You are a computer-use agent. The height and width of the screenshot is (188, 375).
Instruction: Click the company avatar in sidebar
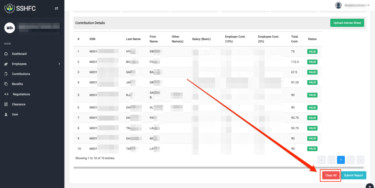coord(10,27)
